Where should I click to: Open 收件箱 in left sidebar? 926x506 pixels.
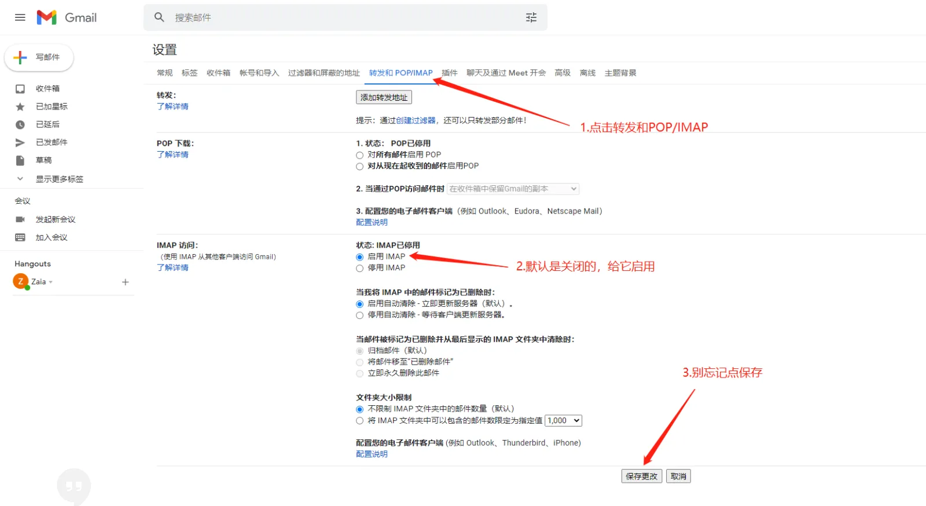tap(47, 89)
